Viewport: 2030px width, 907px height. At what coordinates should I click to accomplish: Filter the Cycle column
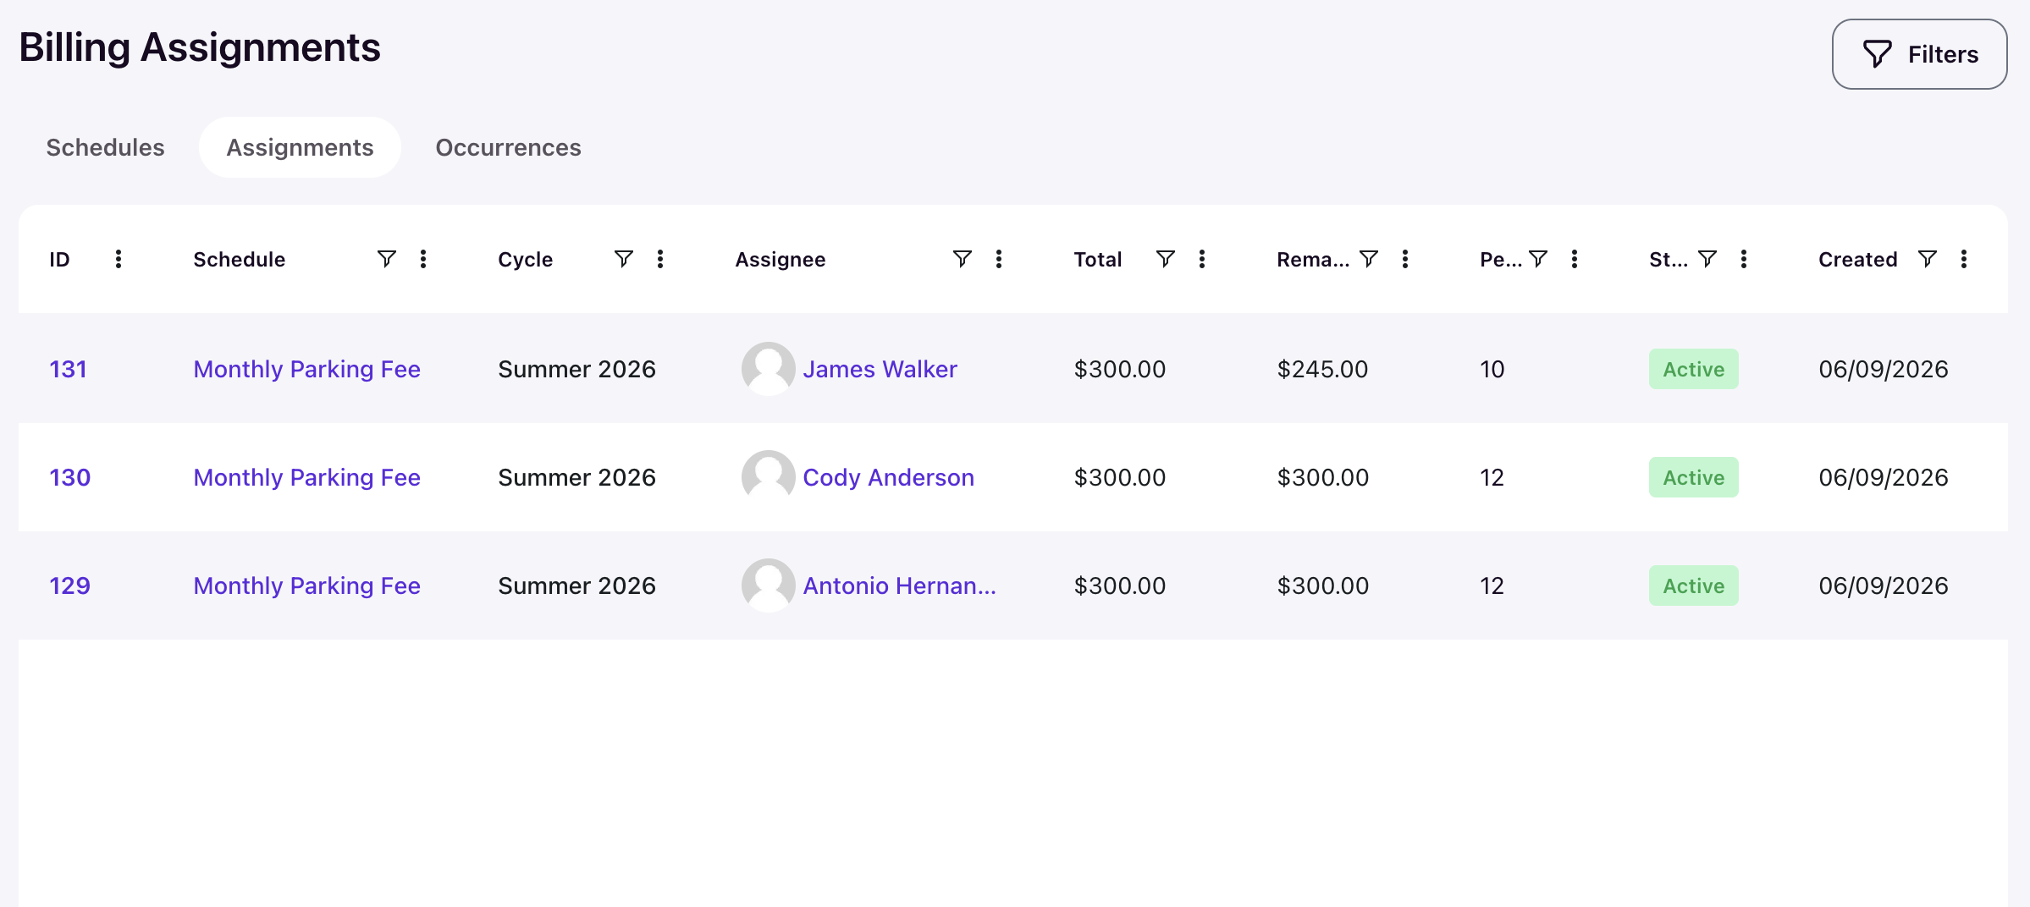623,259
